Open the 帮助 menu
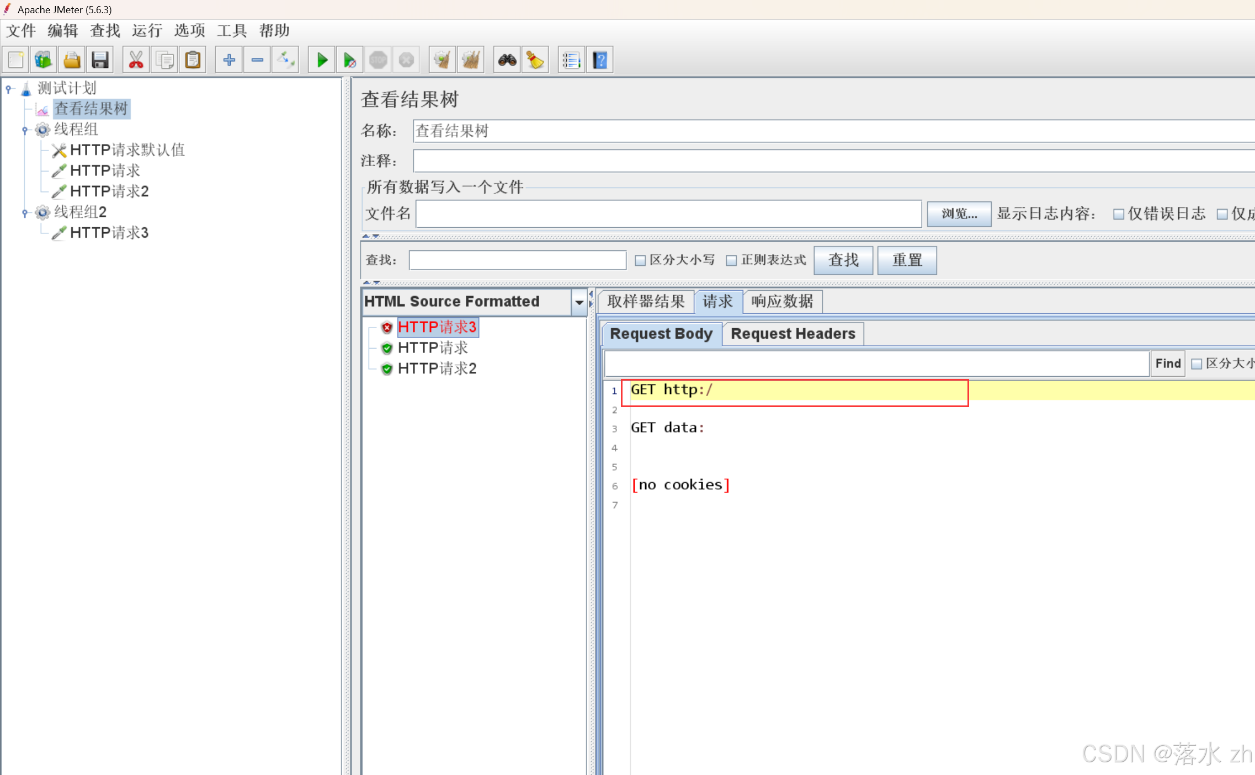The image size is (1255, 775). click(x=274, y=30)
